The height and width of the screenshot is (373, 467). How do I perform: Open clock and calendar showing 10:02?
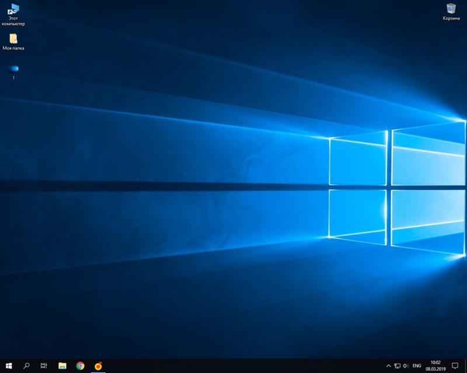click(x=435, y=366)
